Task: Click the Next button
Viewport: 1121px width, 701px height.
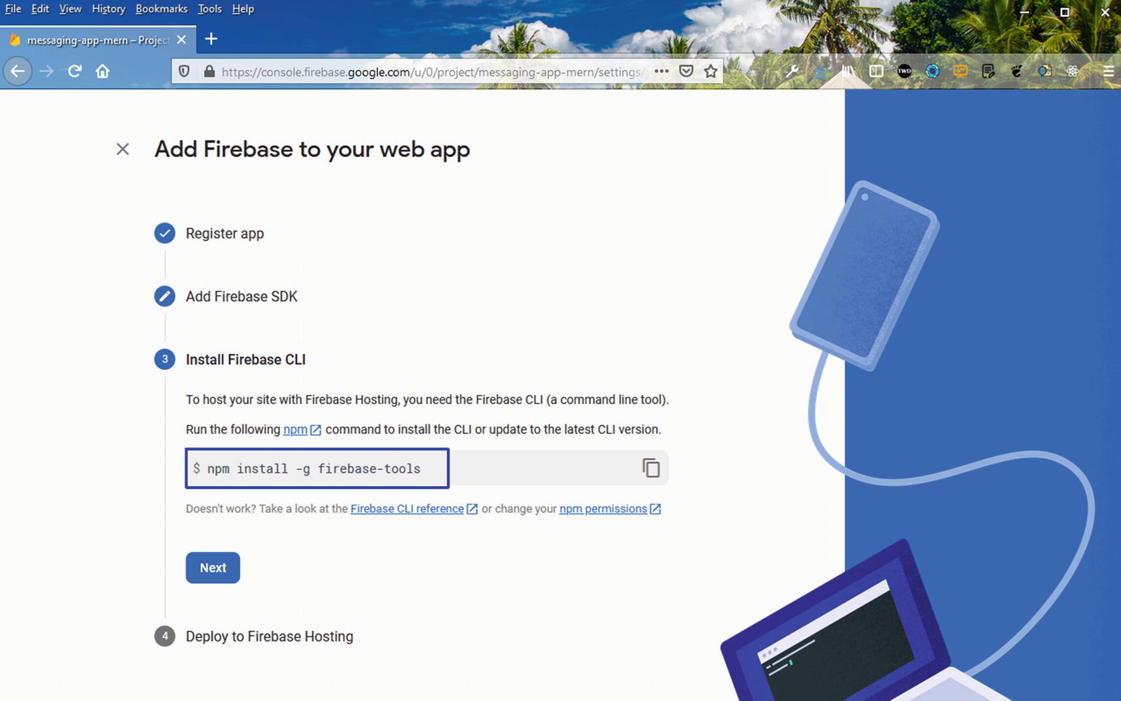Action: 213,567
